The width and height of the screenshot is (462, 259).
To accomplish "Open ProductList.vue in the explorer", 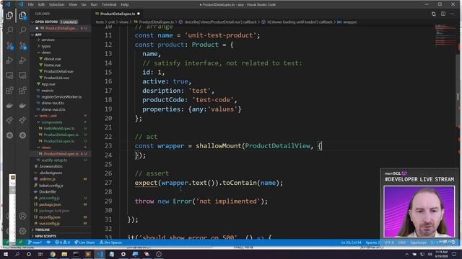I will click(x=56, y=78).
